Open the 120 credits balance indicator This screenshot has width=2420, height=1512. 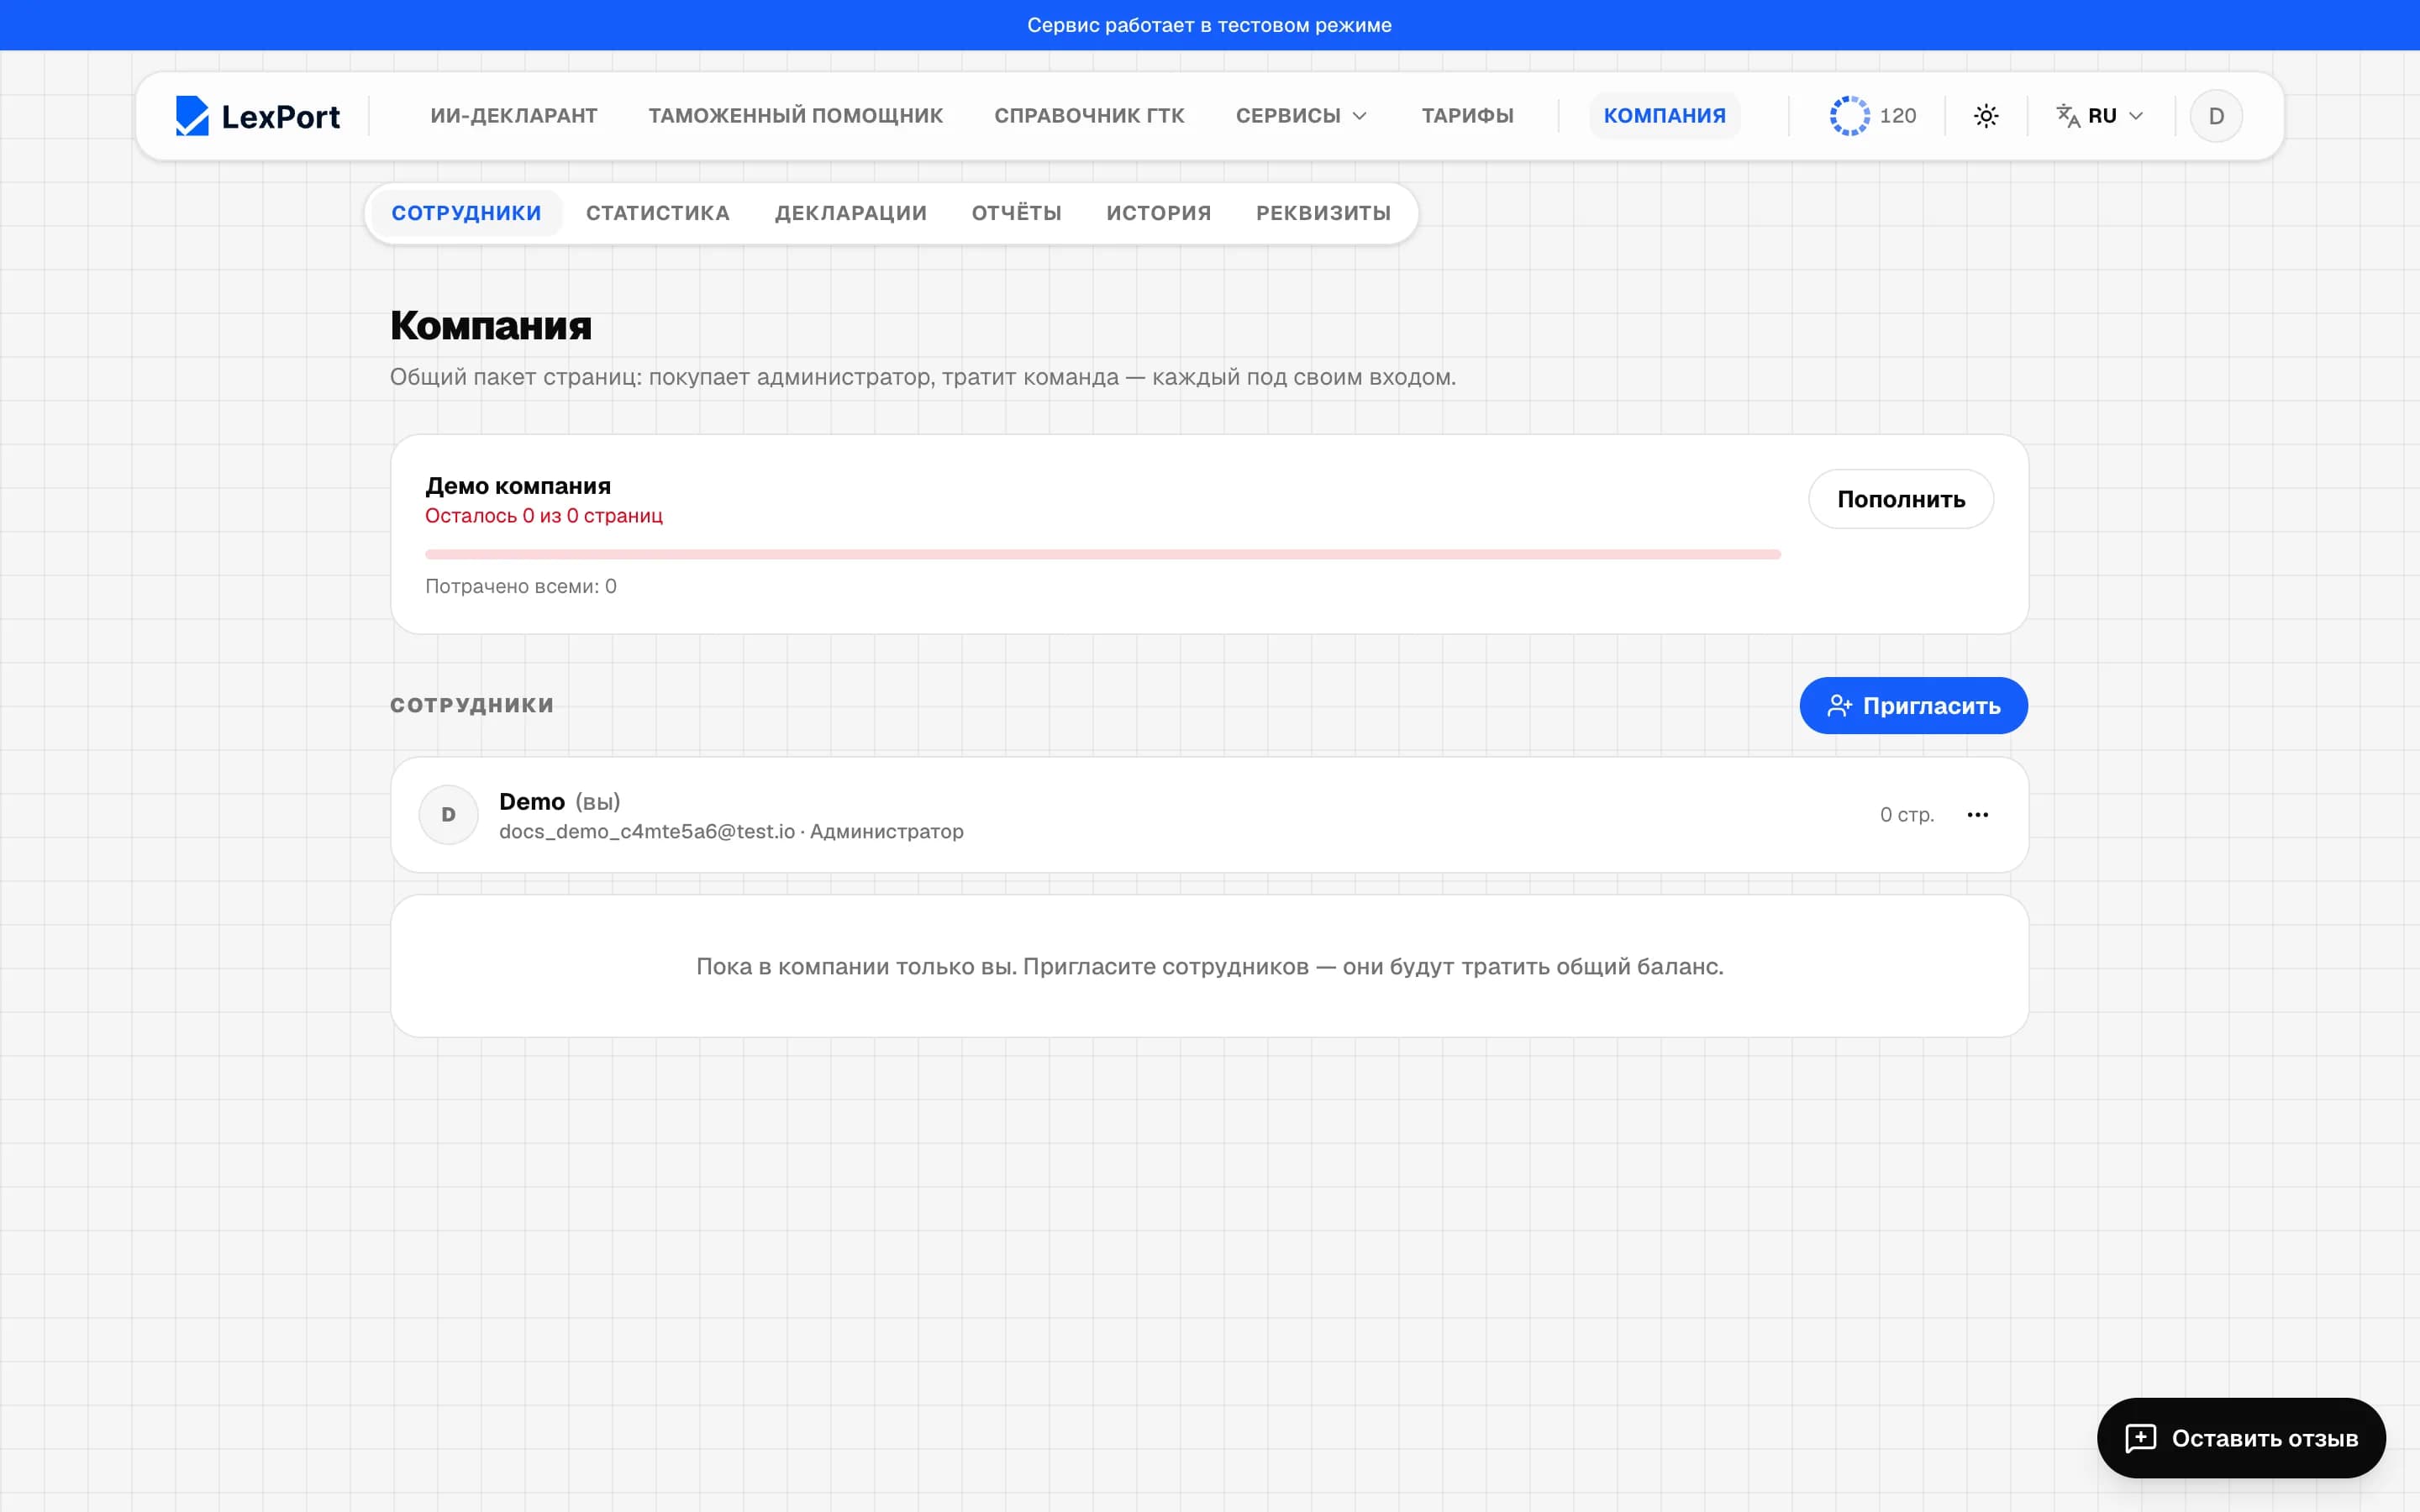click(x=1872, y=116)
